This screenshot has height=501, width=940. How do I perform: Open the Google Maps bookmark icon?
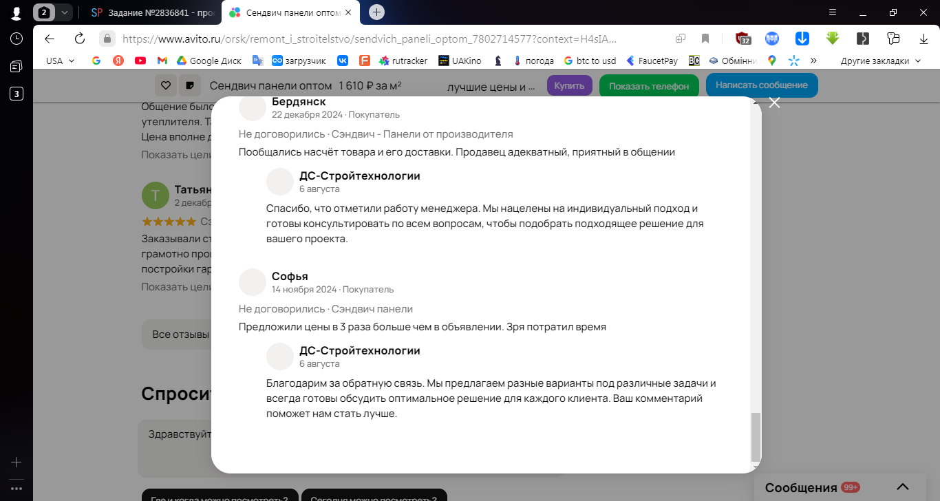point(772,61)
